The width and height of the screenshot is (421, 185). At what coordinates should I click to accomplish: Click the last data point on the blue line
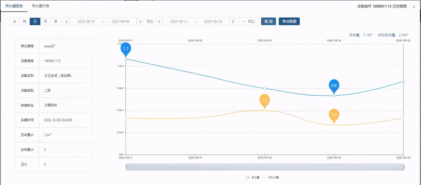click(x=403, y=81)
